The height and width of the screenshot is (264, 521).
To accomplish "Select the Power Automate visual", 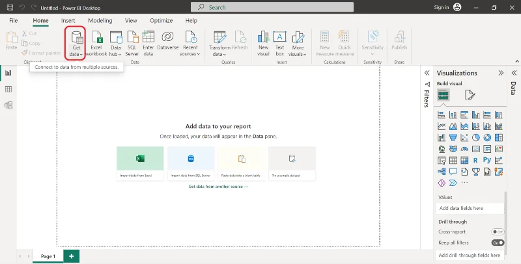I will point(453,183).
